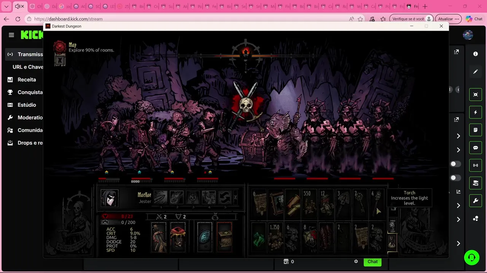Click the screen capture frame icon
Viewport: 487px width, 273px height.
tap(476, 94)
